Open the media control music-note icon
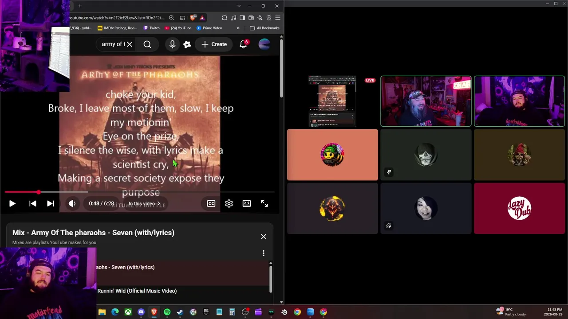This screenshot has height=319, width=568. pyautogui.click(x=233, y=18)
